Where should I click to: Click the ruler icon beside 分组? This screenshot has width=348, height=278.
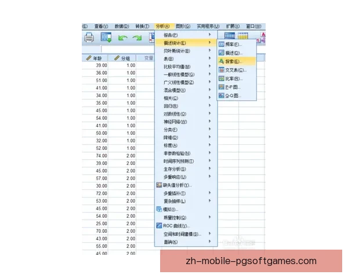tap(117, 58)
